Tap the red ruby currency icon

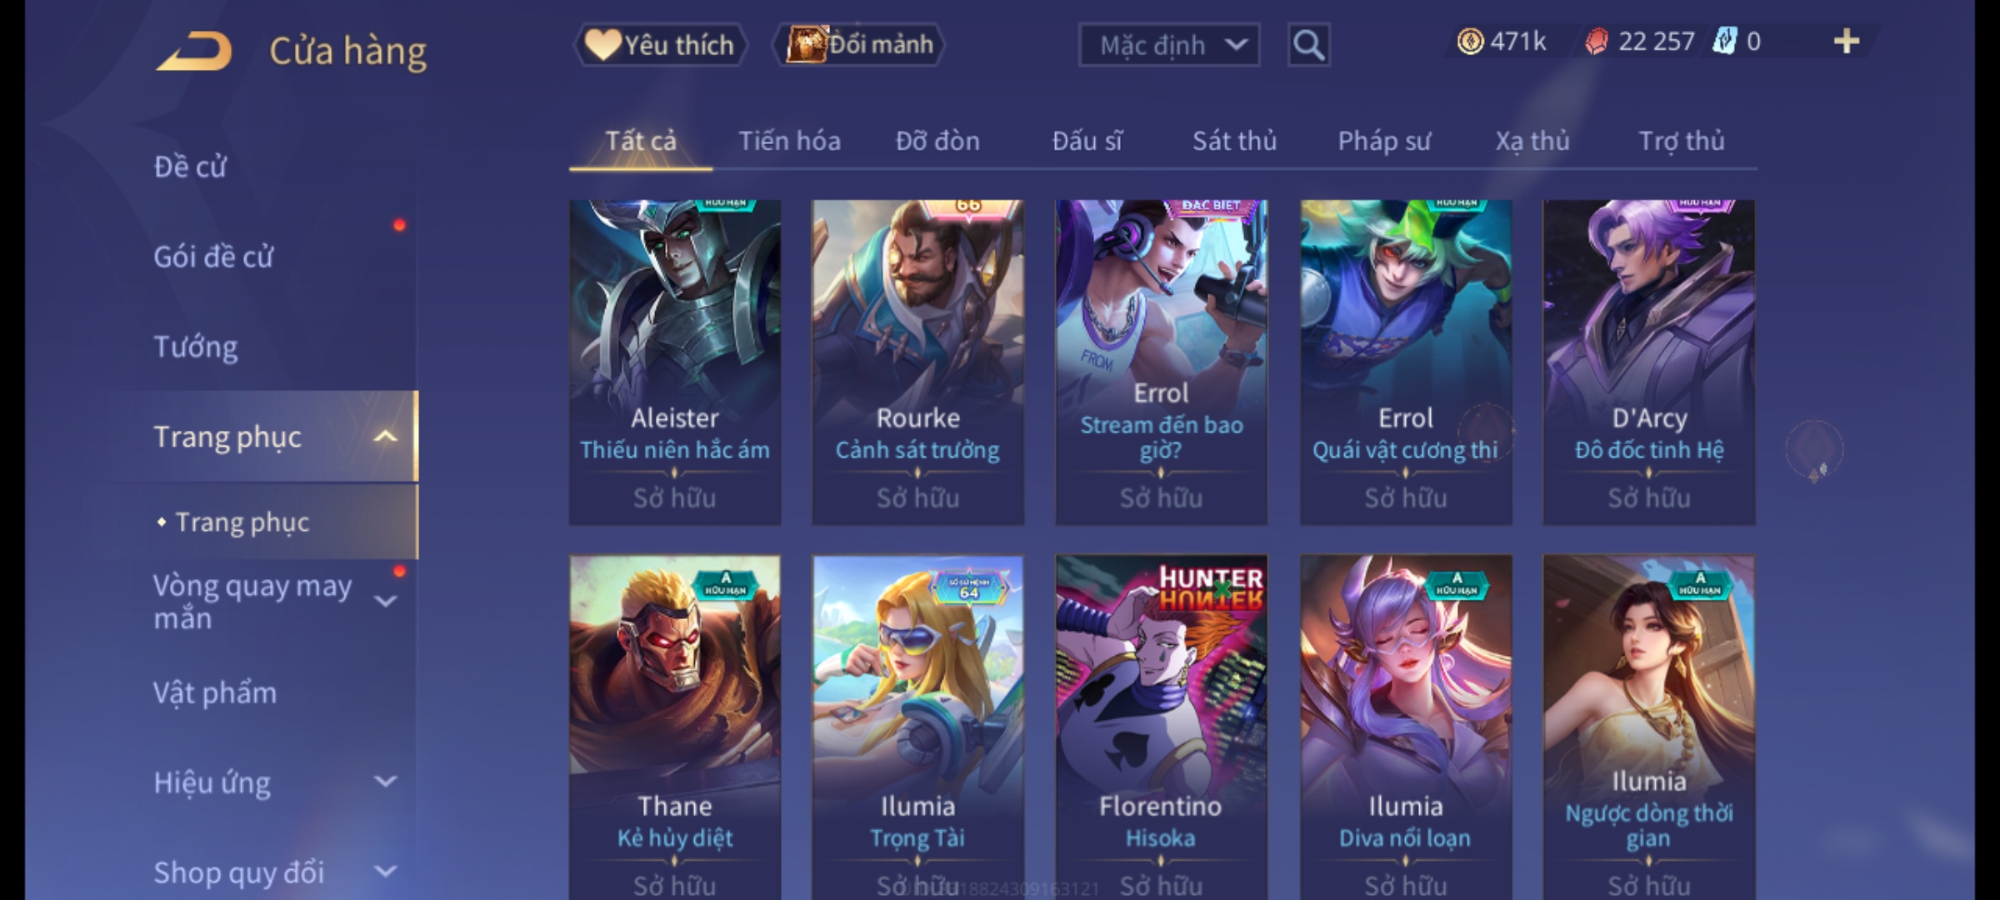(x=1596, y=42)
